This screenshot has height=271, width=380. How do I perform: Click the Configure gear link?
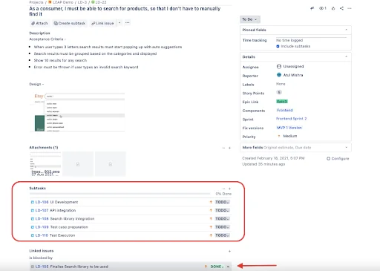pos(338,159)
